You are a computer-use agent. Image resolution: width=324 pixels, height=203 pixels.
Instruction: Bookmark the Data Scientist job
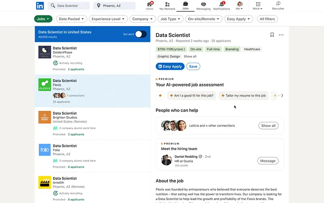[272, 35]
